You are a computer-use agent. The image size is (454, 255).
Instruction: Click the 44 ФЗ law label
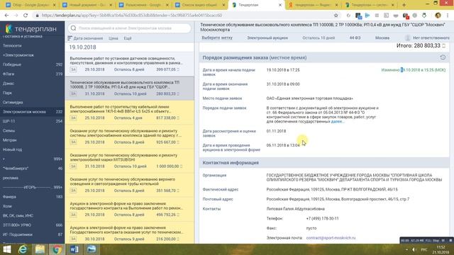click(x=355, y=38)
